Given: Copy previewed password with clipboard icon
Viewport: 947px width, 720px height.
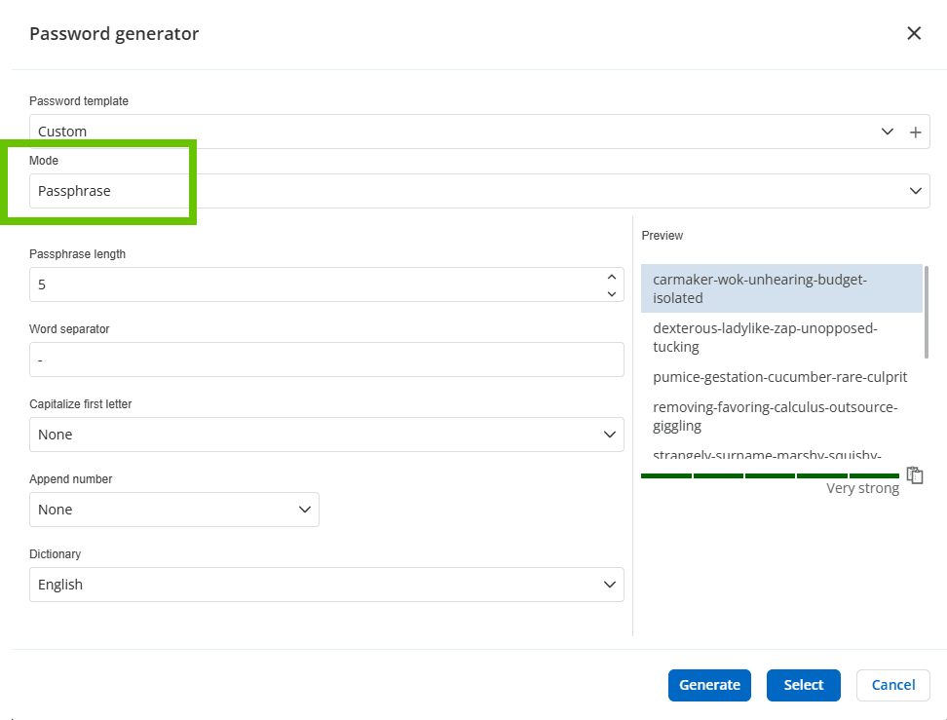Looking at the screenshot, I should click(x=914, y=475).
